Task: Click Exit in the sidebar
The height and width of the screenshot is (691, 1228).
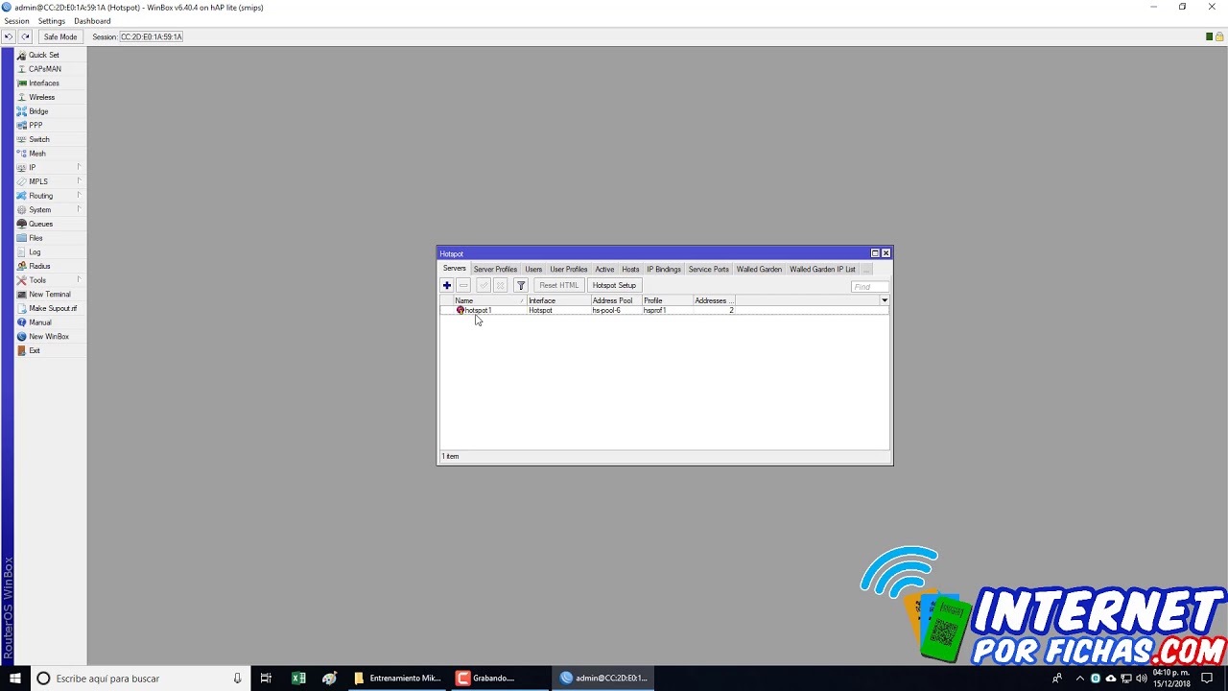Action: coord(35,350)
